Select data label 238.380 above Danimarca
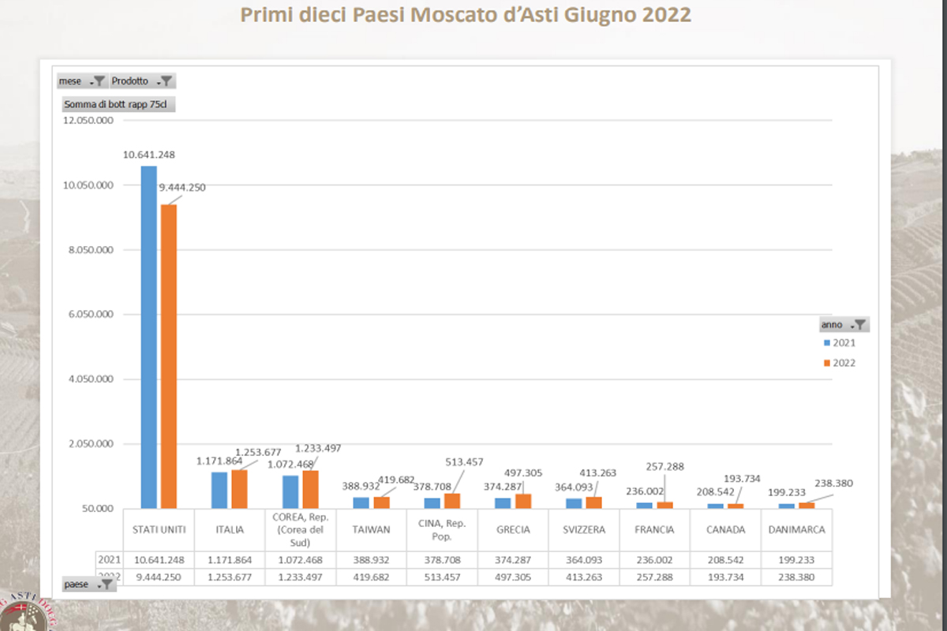The image size is (947, 631). point(834,484)
